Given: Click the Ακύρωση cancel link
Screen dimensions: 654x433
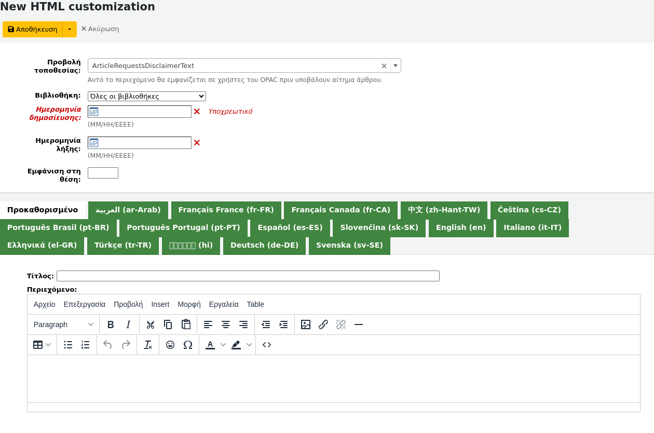Looking at the screenshot, I should 100,29.
